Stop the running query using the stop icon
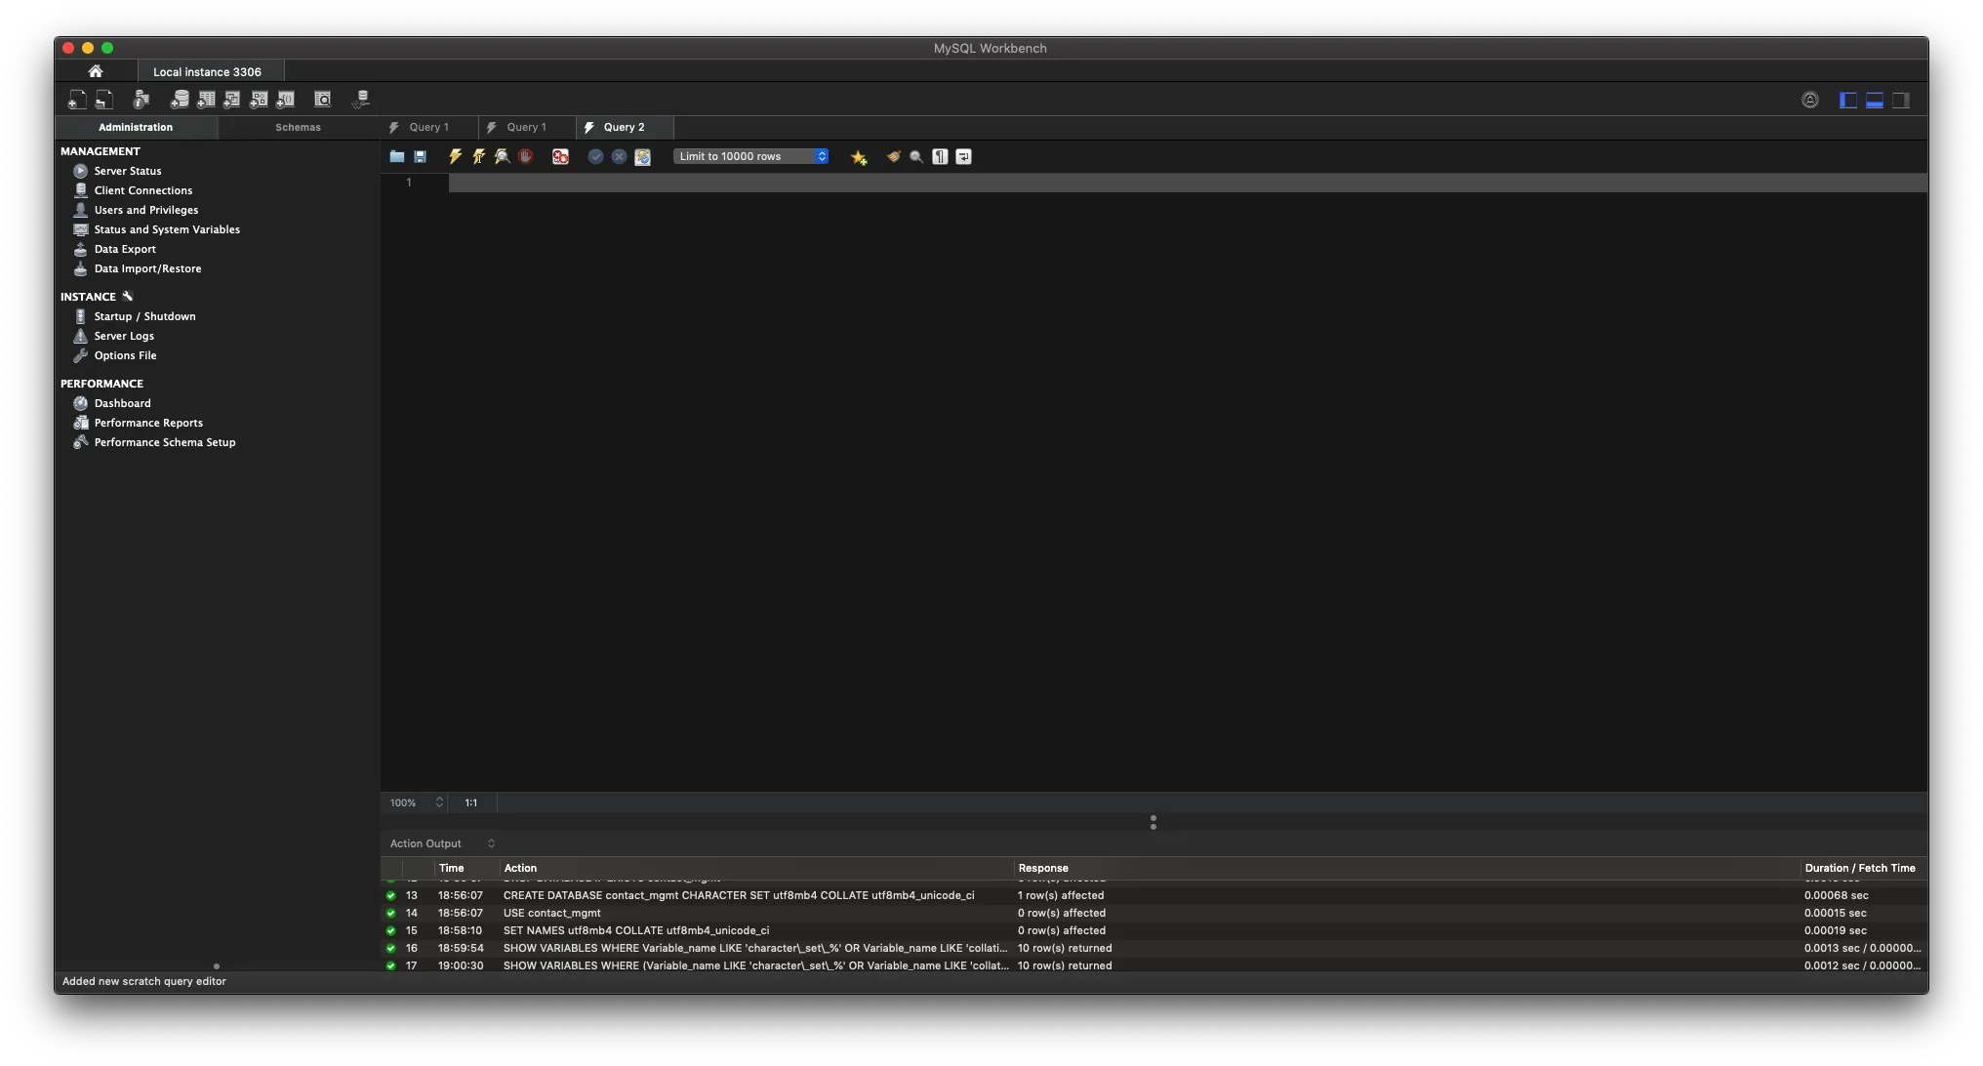1983x1066 pixels. (526, 156)
